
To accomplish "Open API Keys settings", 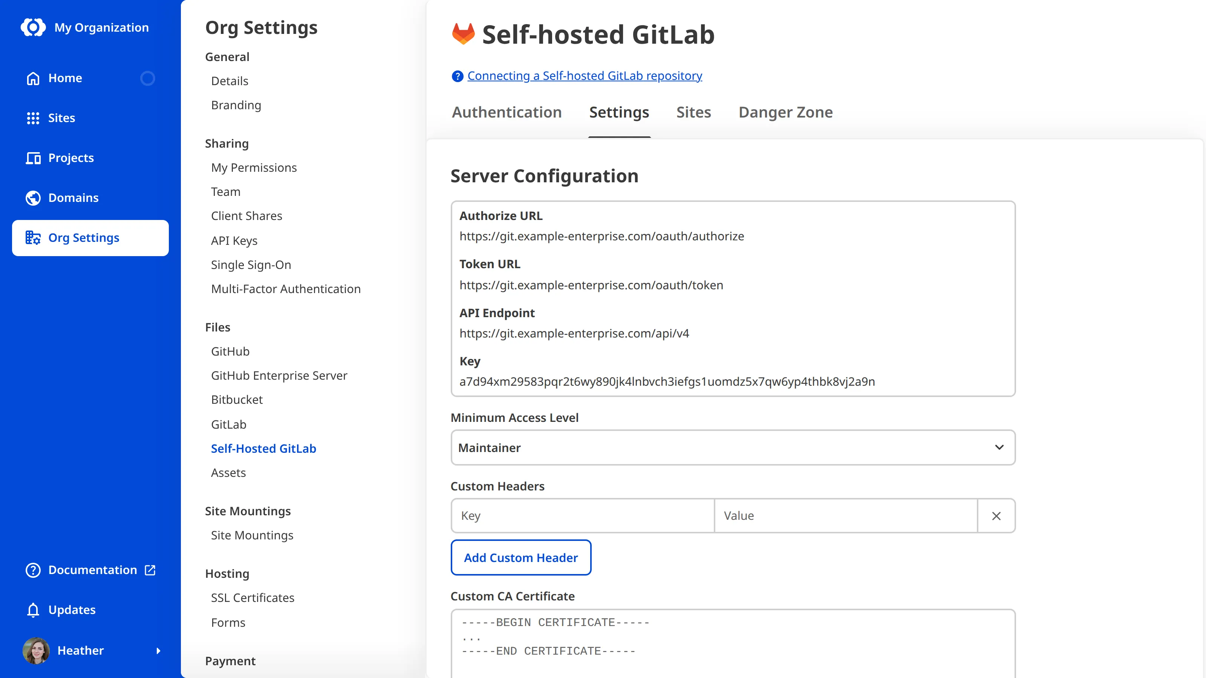I will click(x=234, y=241).
